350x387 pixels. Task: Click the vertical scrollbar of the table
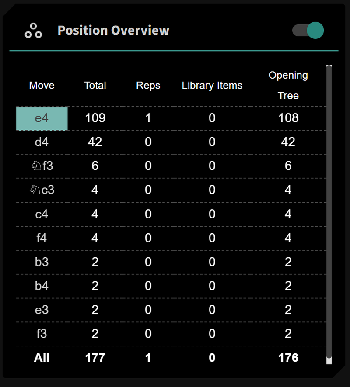pyautogui.click(x=329, y=210)
